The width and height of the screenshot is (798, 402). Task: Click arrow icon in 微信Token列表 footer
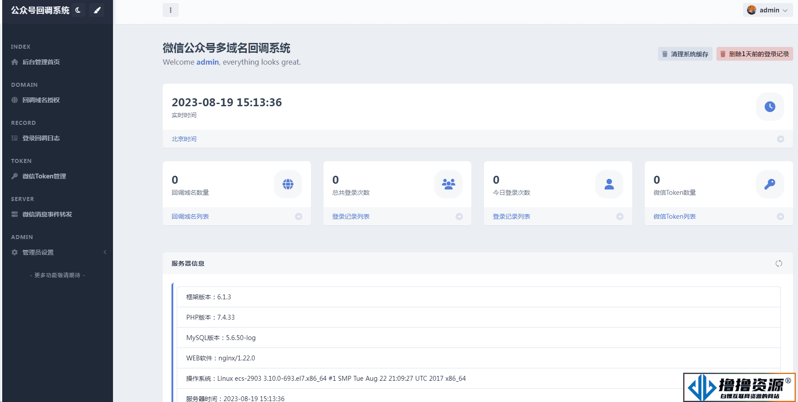click(x=781, y=216)
